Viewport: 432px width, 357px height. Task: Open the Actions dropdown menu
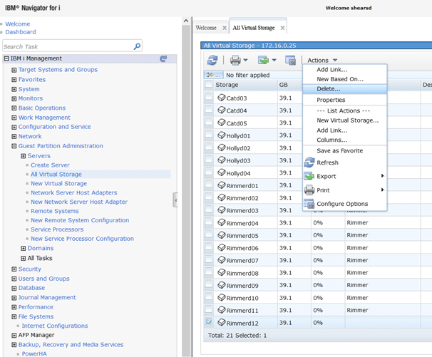click(322, 61)
